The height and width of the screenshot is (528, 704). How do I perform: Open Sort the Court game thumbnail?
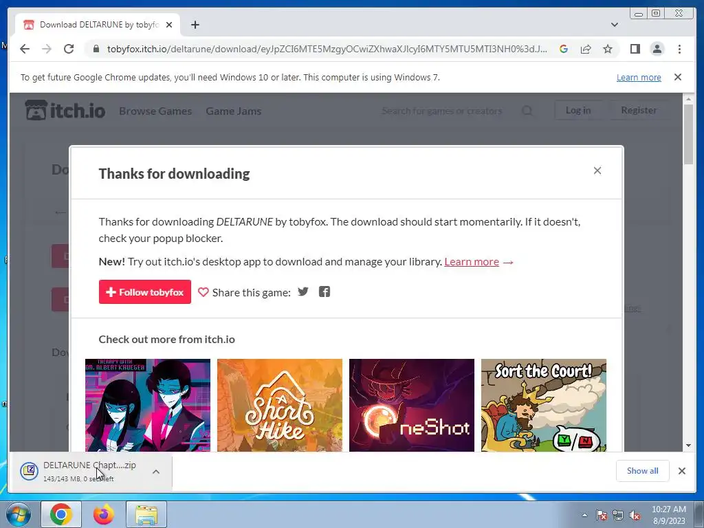(544, 405)
